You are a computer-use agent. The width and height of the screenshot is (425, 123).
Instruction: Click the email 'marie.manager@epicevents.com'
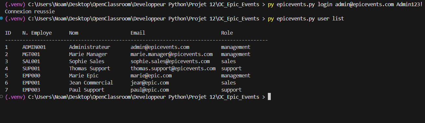coord(171,54)
